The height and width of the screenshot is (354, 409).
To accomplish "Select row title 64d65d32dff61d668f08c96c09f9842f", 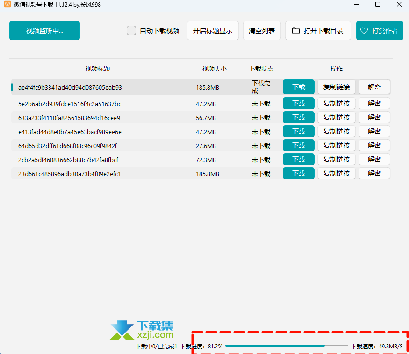I will click(68, 146).
